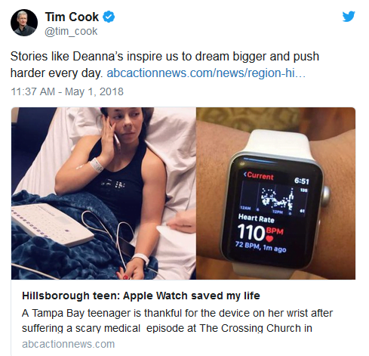Screen dimensions: 369x356
Task: Click Tim Cook's profile avatar
Action: tap(24, 23)
